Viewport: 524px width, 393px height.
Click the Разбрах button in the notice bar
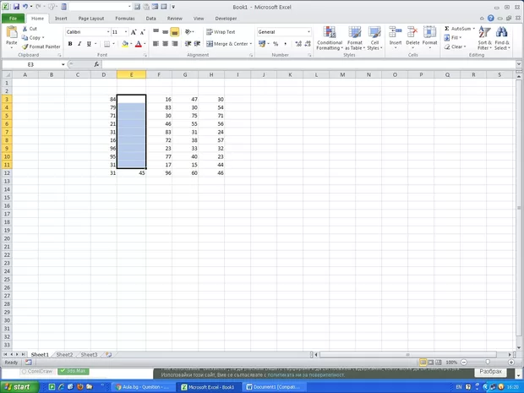tap(490, 372)
